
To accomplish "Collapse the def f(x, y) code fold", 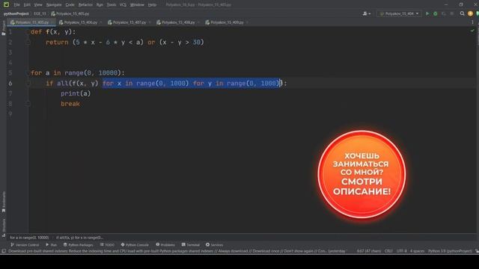I will pos(28,31).
